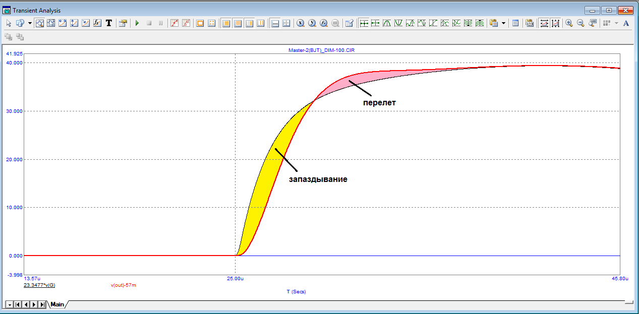
Task: Click the green downward branches icon
Action: (468, 23)
